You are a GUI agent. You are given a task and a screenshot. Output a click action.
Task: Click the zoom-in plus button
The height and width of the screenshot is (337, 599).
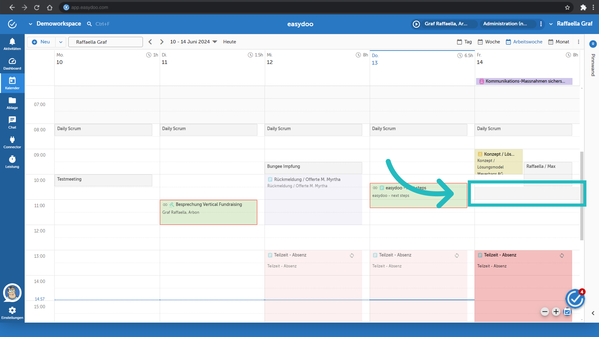point(556,312)
